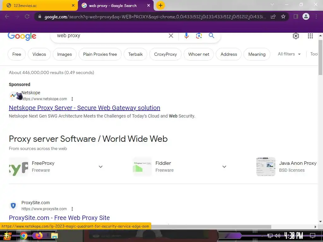
Task: Click the Fiddler thumbnail image
Action: (x=142, y=167)
